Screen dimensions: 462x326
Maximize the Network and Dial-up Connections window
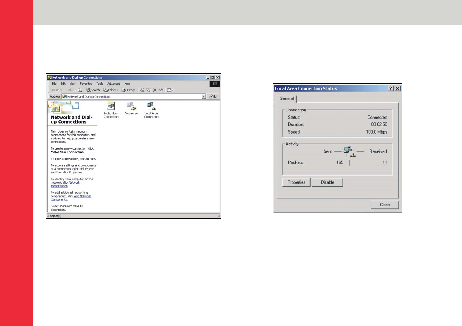tap(213, 78)
